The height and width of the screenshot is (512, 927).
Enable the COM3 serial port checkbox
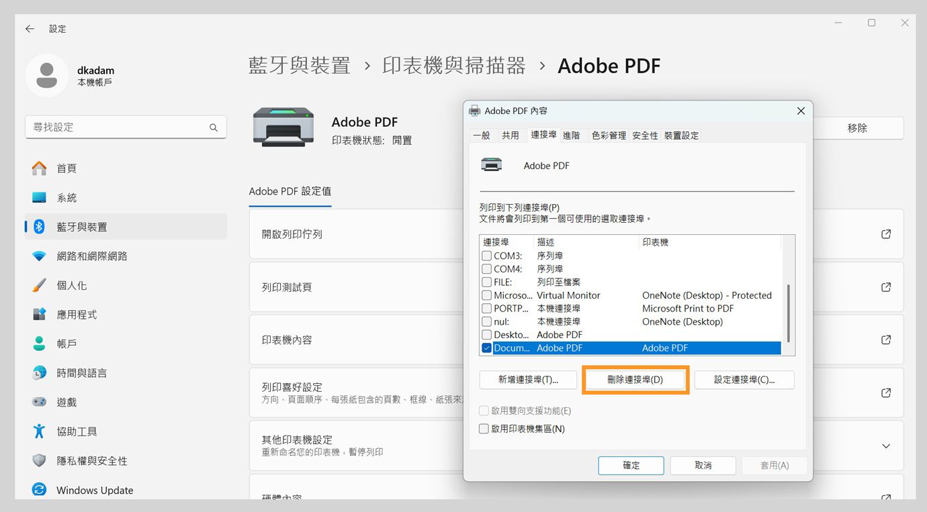pyautogui.click(x=487, y=255)
